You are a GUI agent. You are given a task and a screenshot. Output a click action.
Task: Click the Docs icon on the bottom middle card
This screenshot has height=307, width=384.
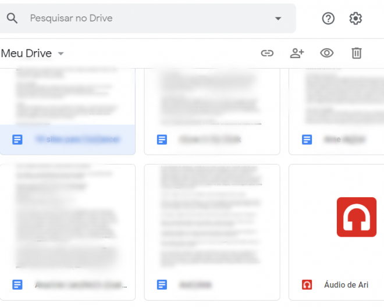162,285
